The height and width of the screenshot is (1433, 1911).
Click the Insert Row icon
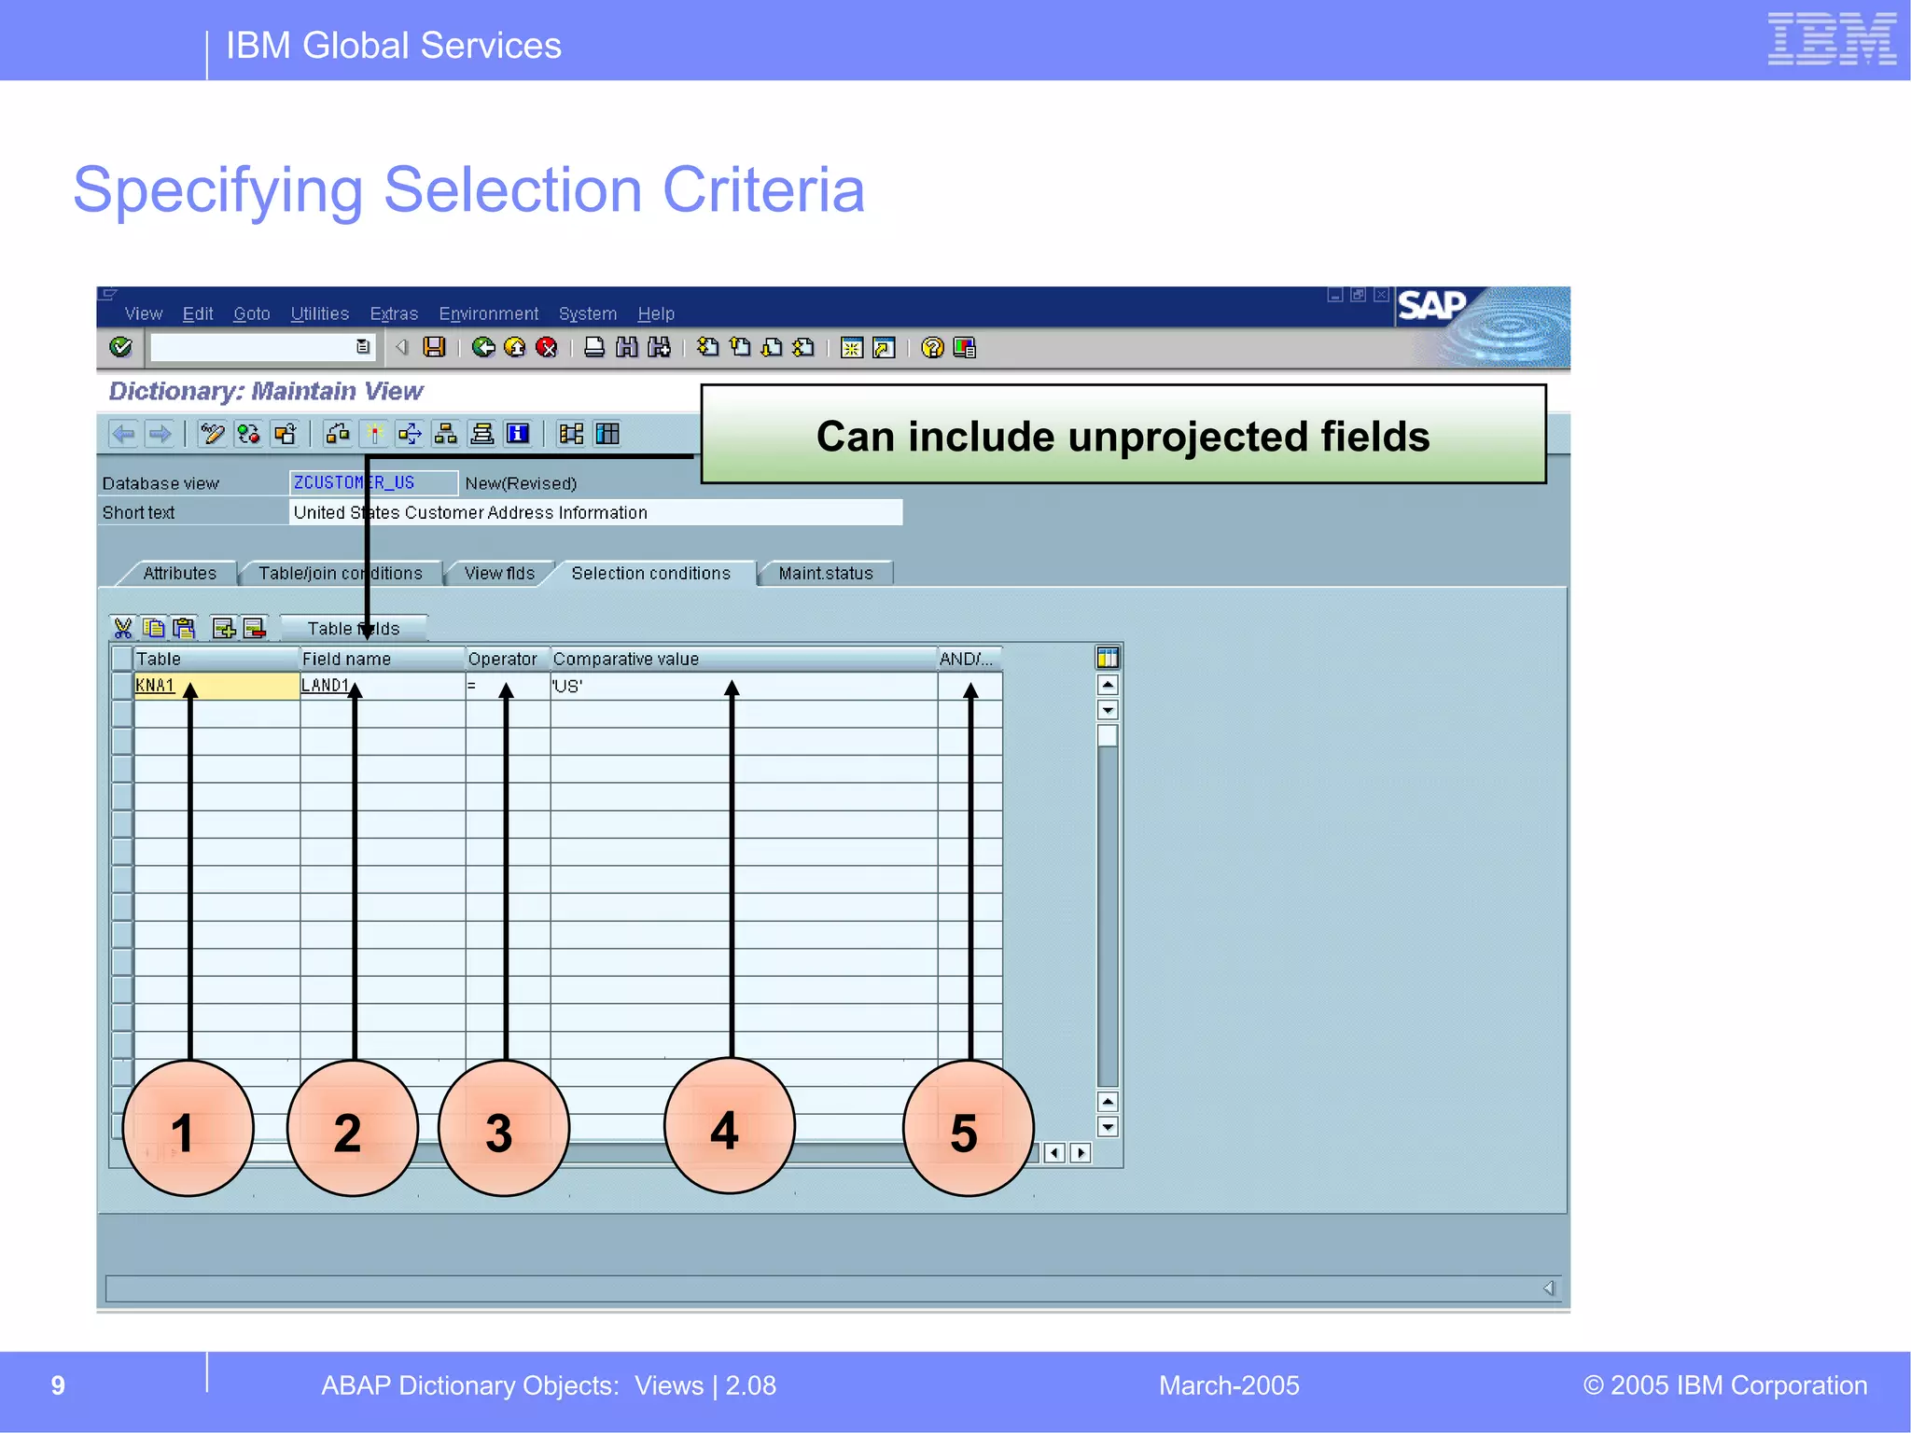(x=224, y=628)
